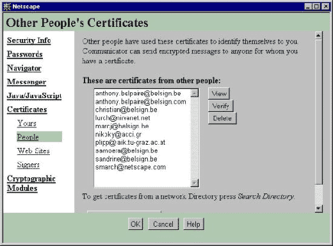Click the main page scrollbar thumb
Image resolution: width=333 pixels, height=246 pixels.
318,111
